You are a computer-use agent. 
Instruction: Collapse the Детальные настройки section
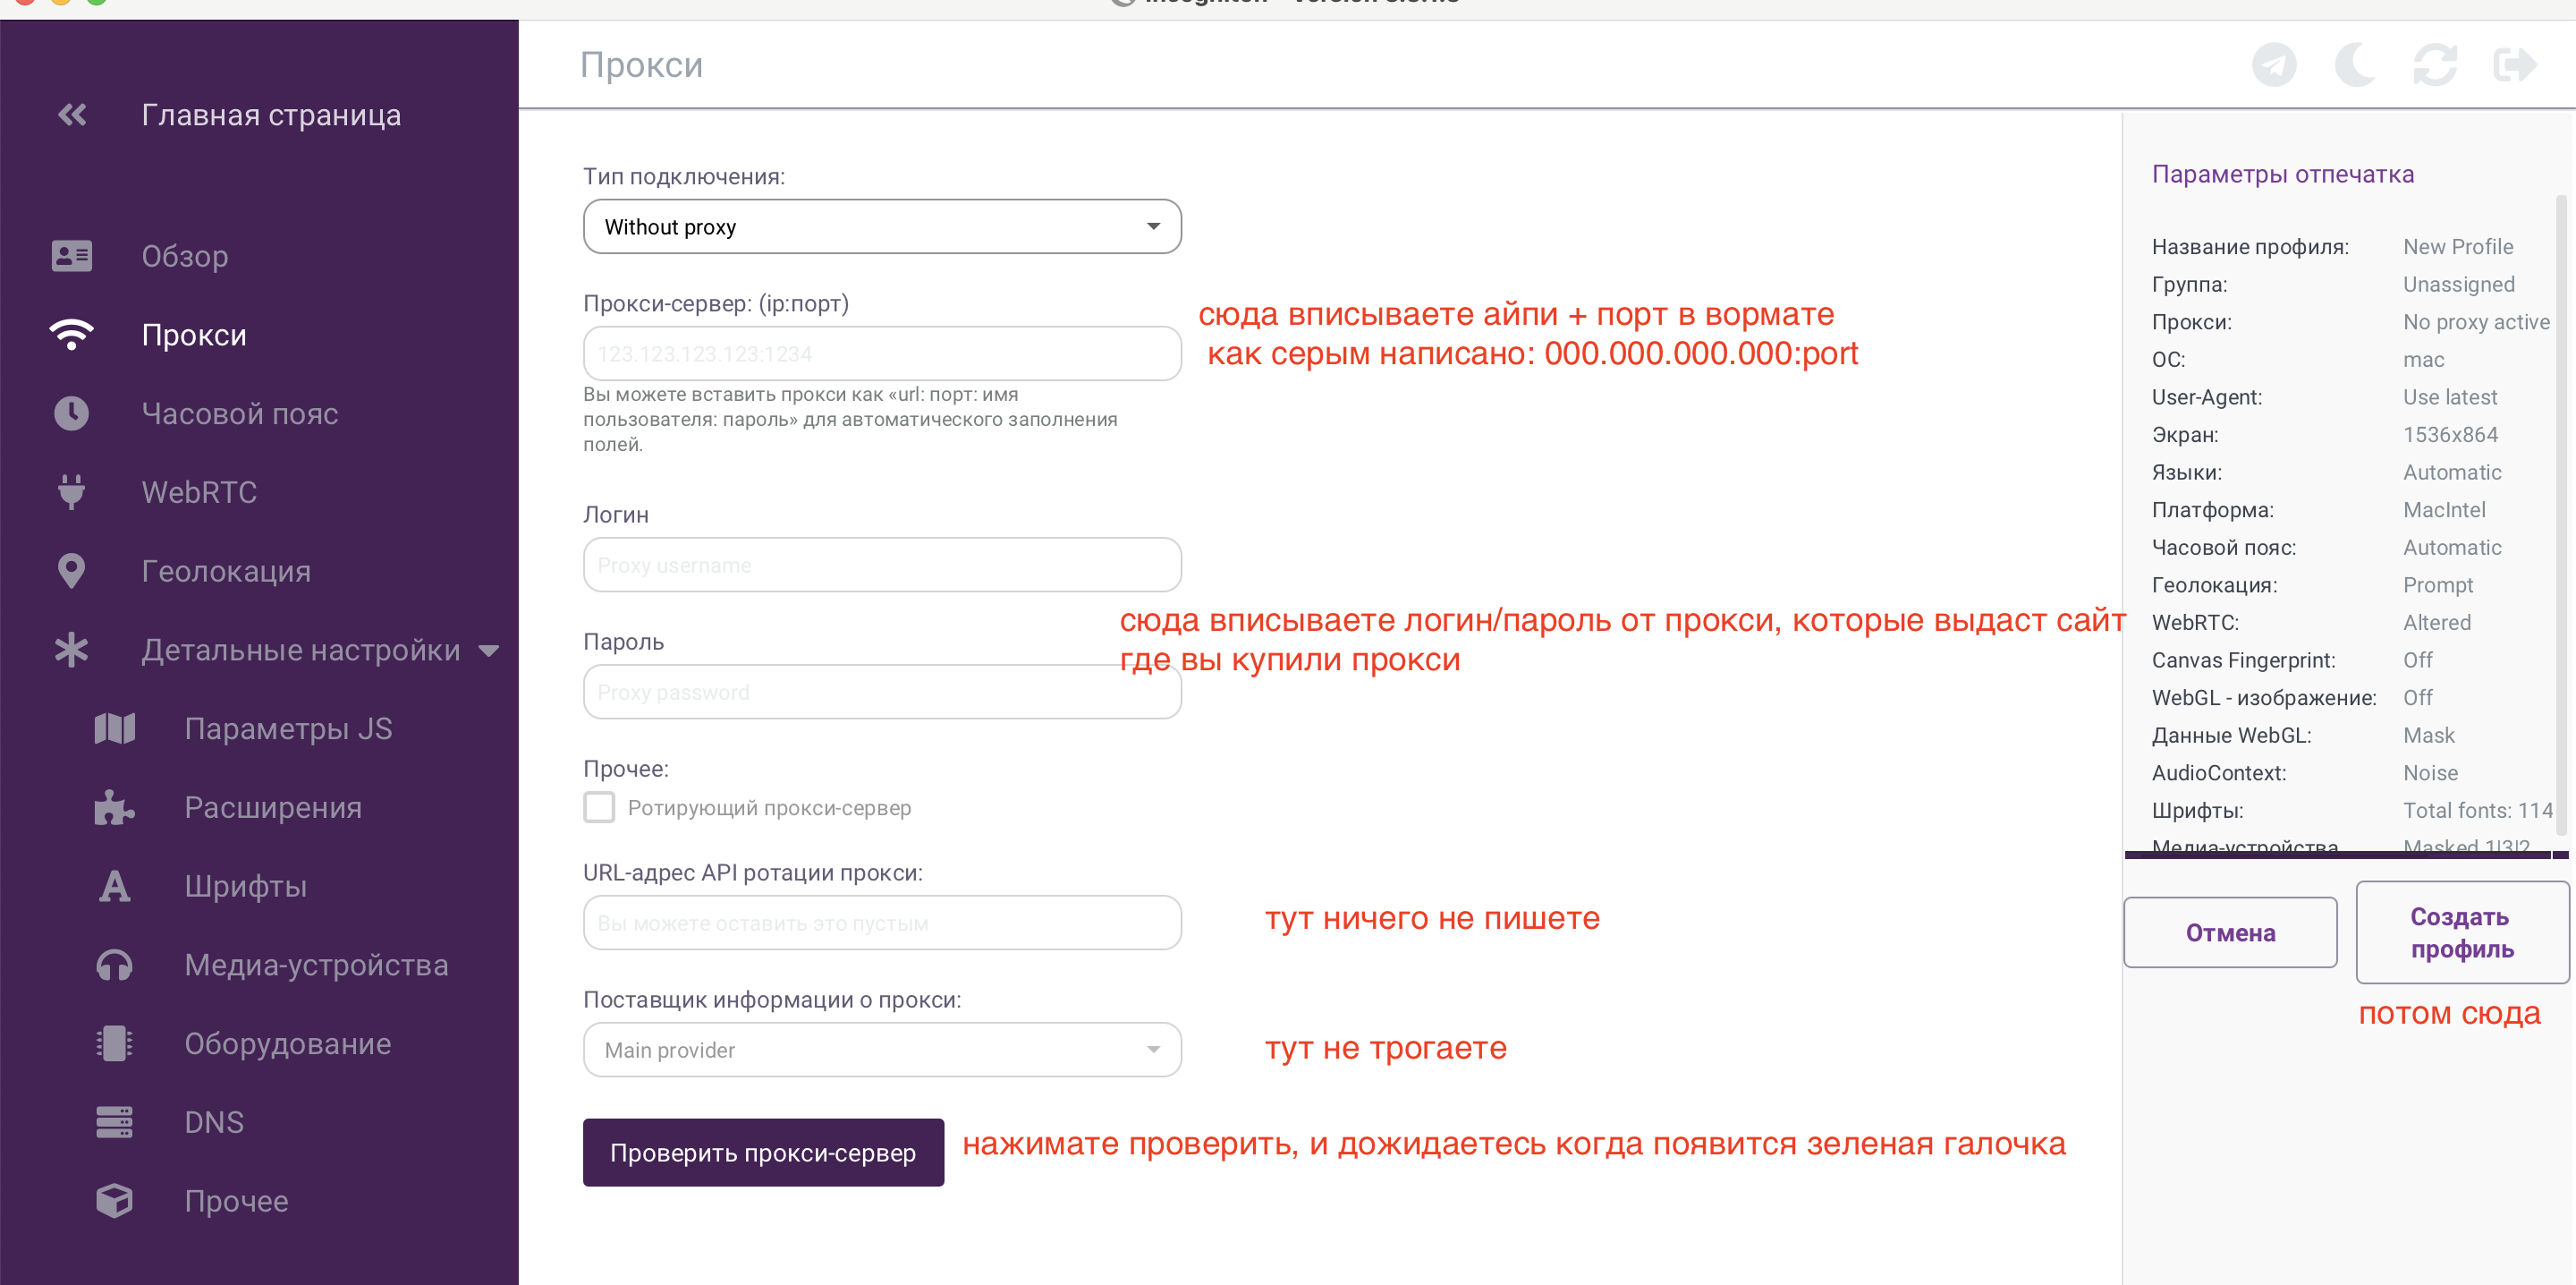(489, 650)
